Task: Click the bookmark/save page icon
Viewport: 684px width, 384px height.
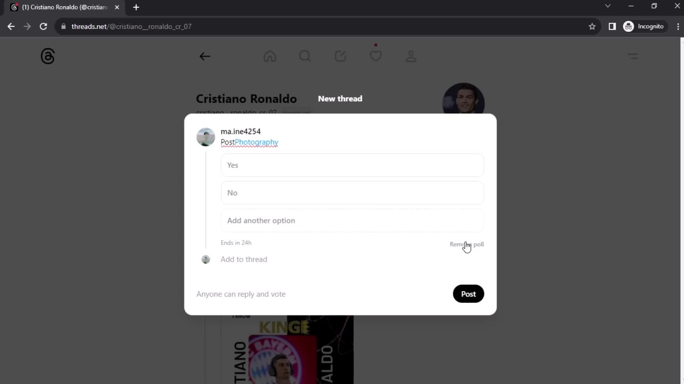Action: [x=593, y=27]
